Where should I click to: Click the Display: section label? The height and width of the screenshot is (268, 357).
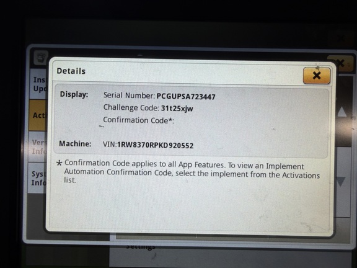[74, 94]
